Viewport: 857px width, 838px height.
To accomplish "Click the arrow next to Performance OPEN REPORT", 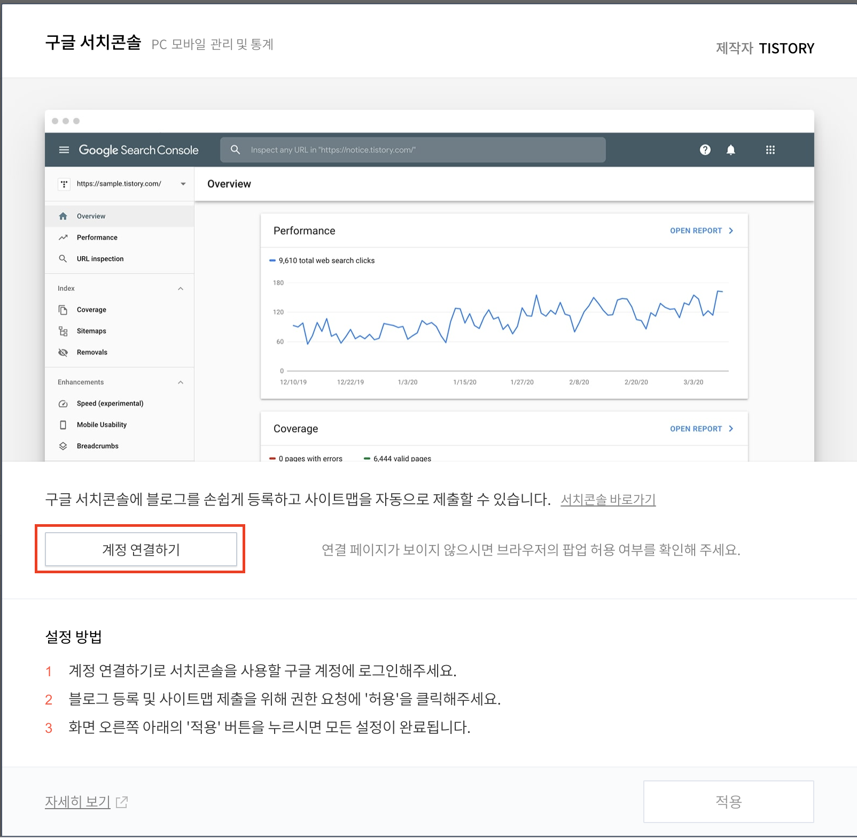I will 731,231.
